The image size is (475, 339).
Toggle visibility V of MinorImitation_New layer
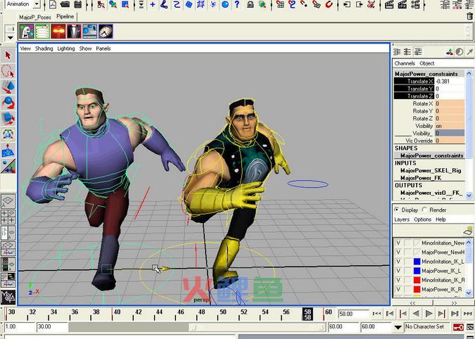click(x=398, y=243)
